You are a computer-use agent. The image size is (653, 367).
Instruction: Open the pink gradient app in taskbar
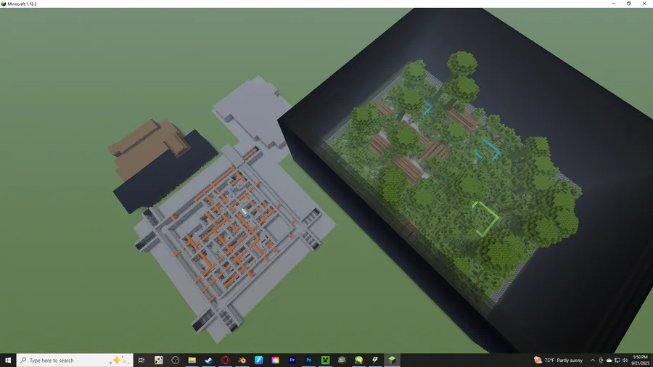275,360
